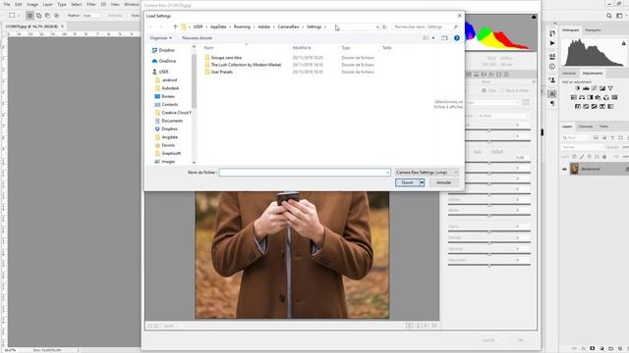Add a Brightness/Contrast adjustment

click(578, 88)
